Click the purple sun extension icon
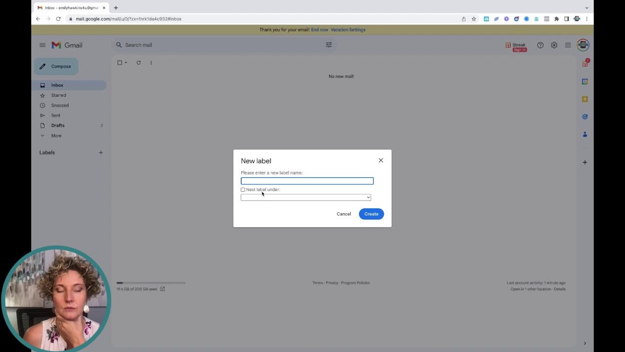 [x=506, y=19]
